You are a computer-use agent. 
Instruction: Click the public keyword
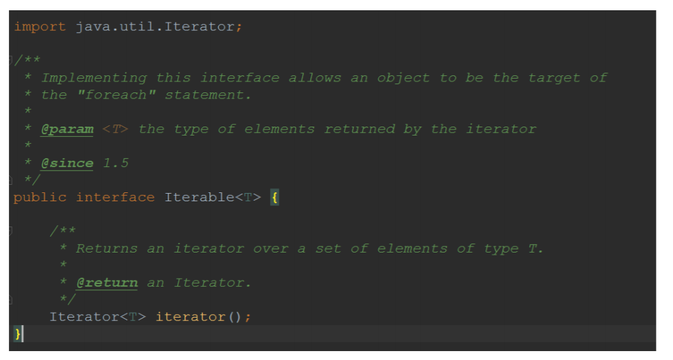pyautogui.click(x=40, y=198)
